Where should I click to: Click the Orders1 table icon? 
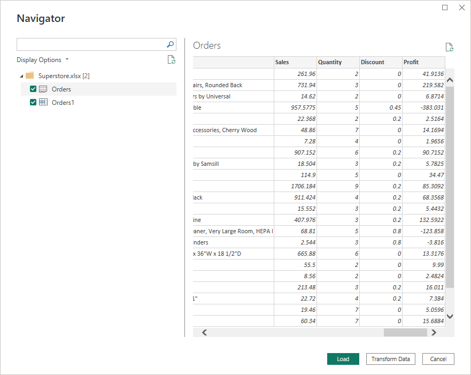[43, 102]
